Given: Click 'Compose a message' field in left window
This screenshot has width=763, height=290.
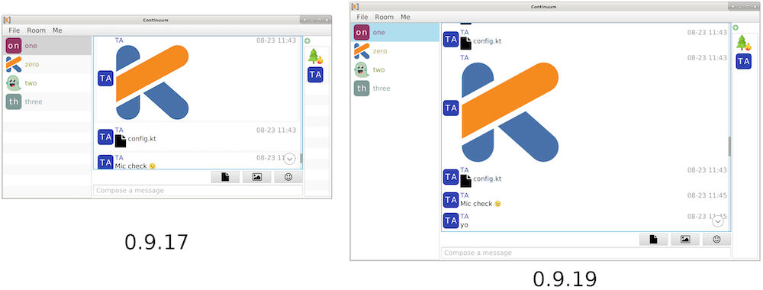Looking at the screenshot, I should tap(198, 190).
